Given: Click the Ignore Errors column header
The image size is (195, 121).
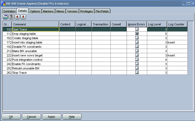Looking at the screenshot, I should tap(137, 24).
